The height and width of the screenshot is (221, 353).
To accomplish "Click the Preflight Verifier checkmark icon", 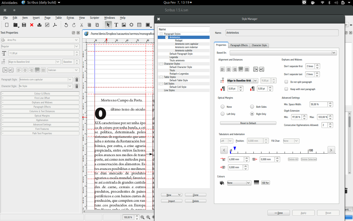I will point(47,25).
